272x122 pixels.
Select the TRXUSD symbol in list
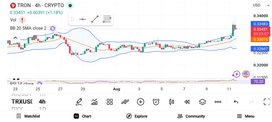tap(22, 102)
